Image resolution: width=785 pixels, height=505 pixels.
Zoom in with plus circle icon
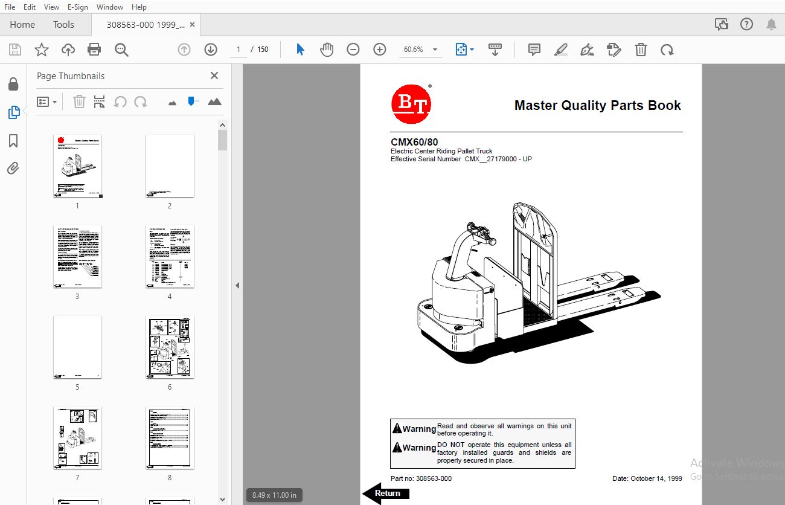click(x=380, y=50)
